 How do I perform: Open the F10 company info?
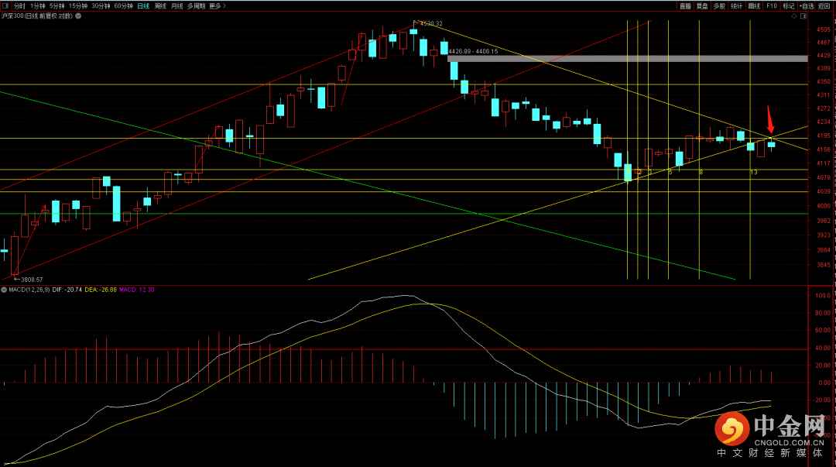point(772,6)
